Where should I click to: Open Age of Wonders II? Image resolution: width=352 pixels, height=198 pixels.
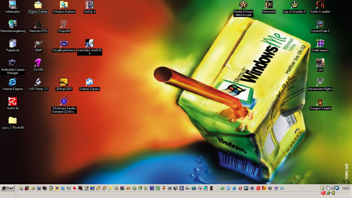coord(294,5)
